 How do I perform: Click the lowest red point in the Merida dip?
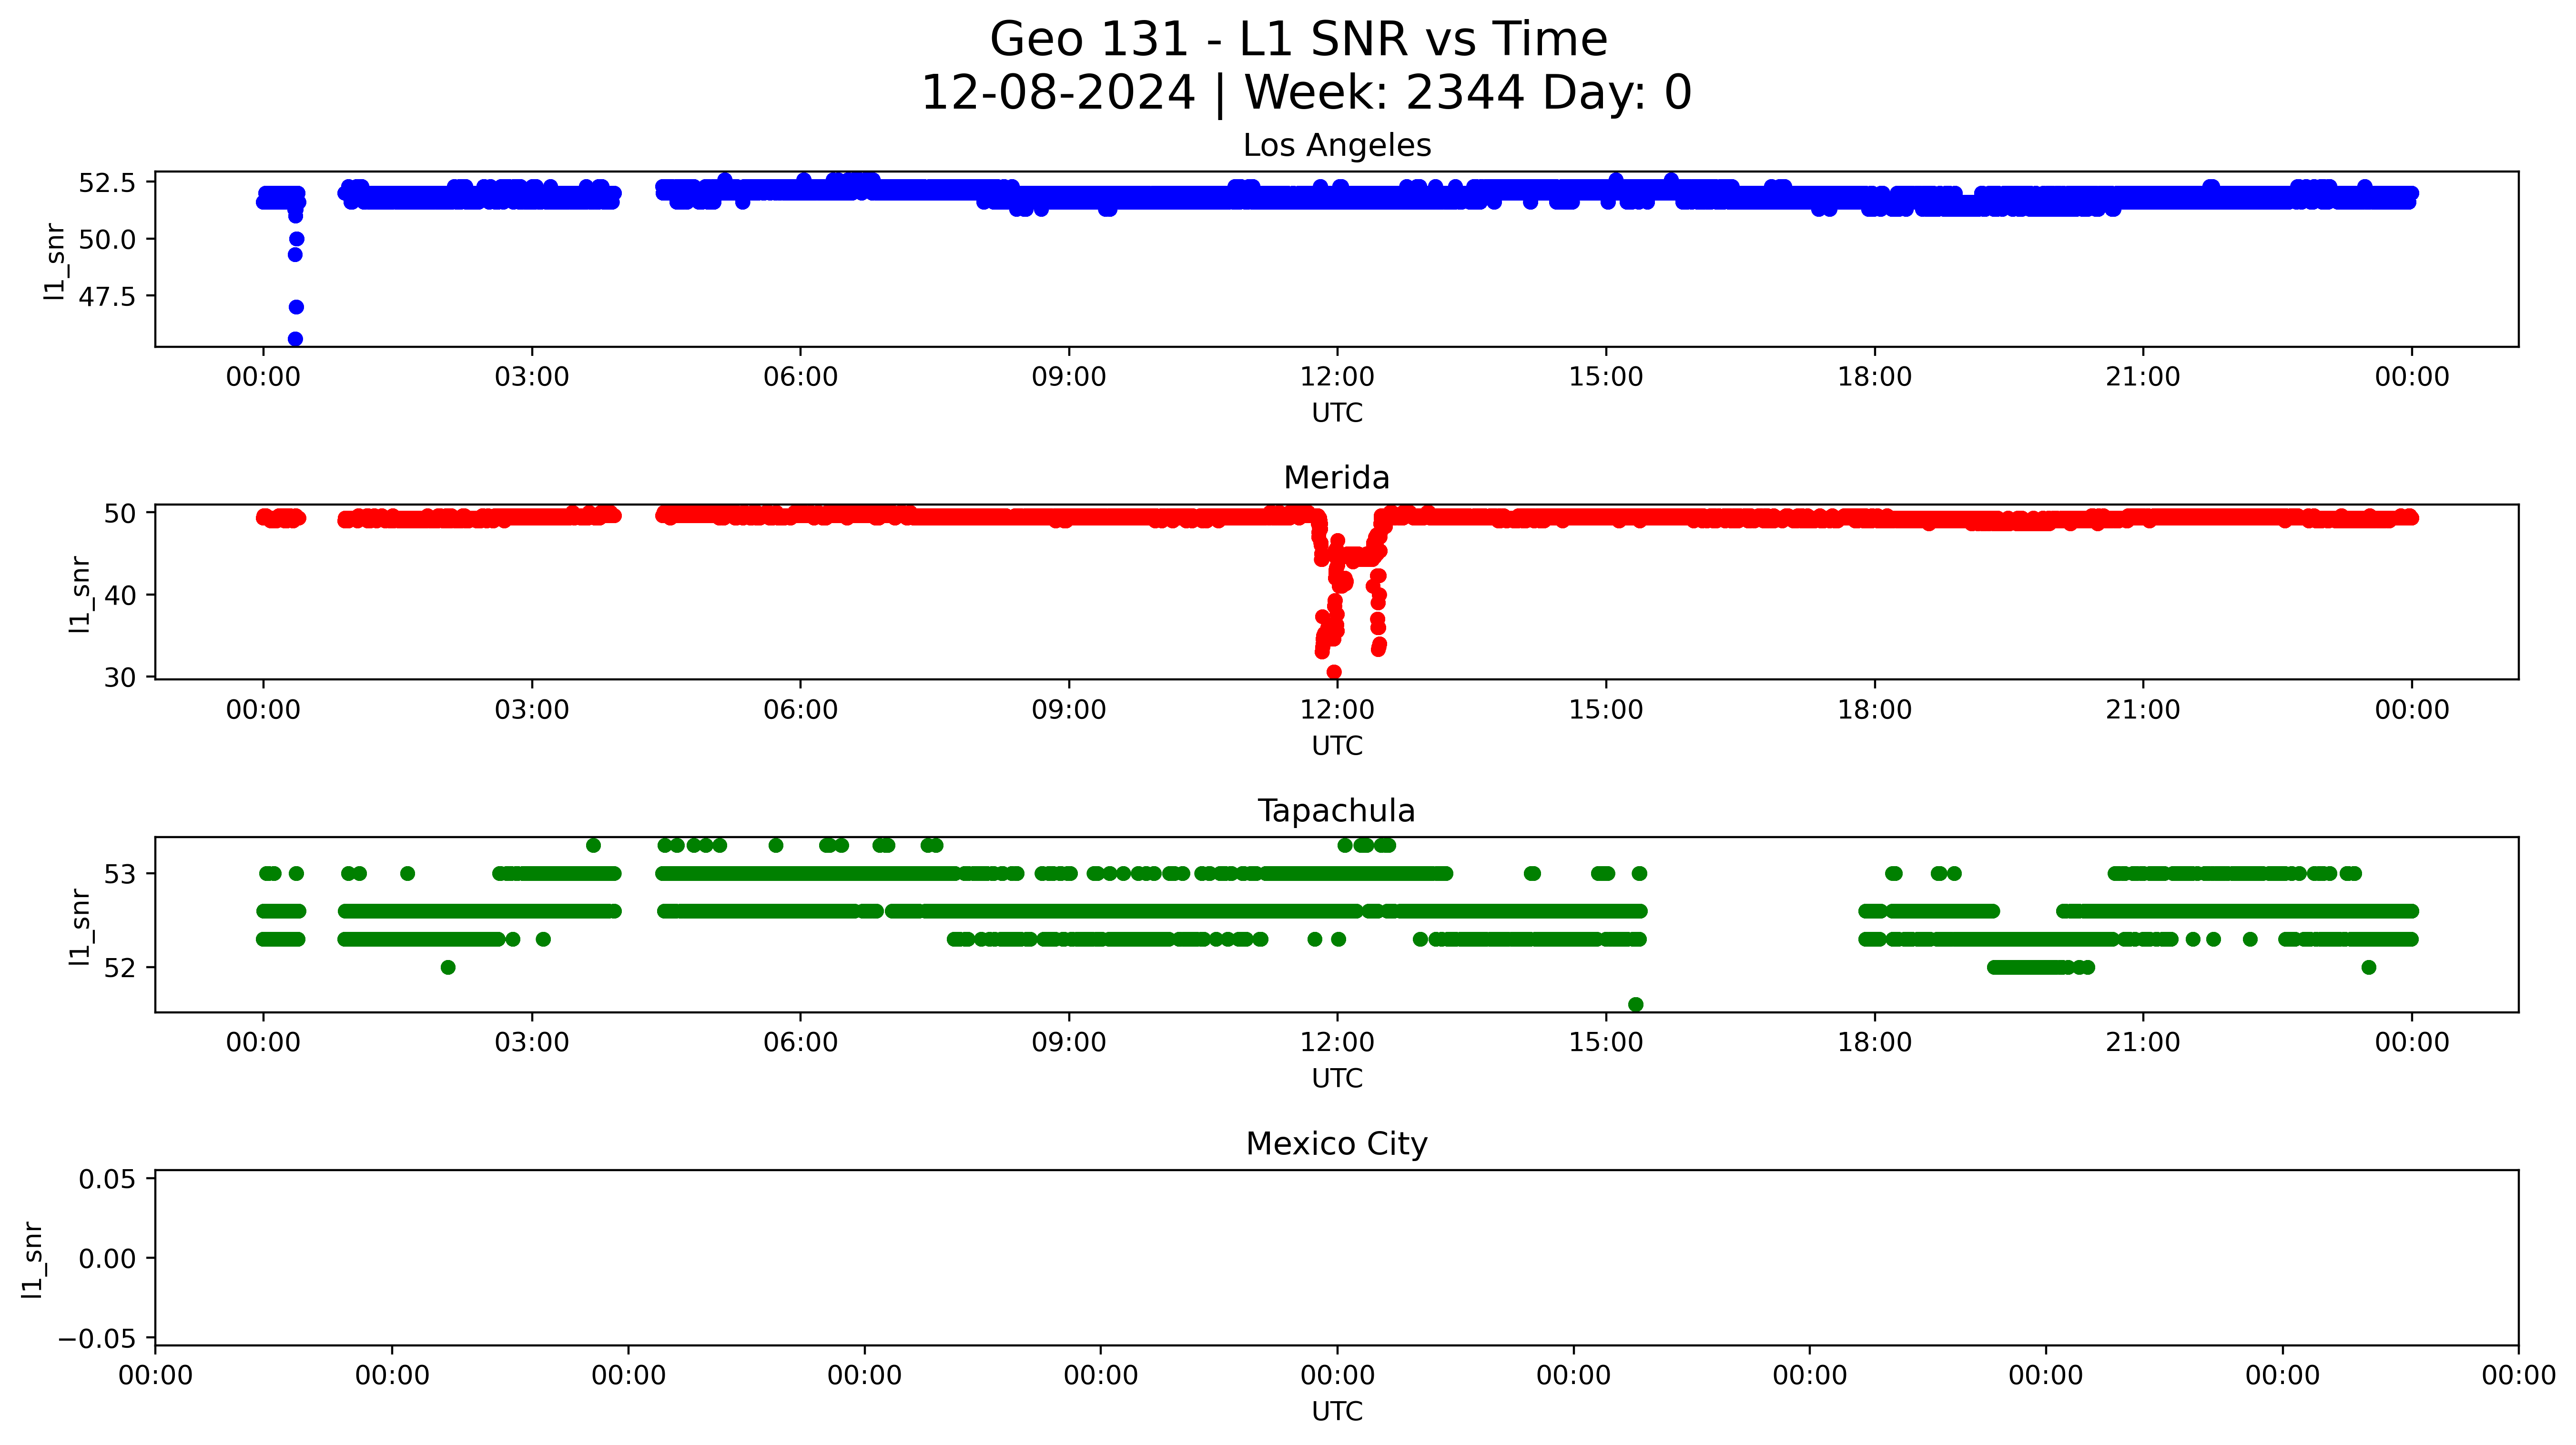click(x=1334, y=672)
